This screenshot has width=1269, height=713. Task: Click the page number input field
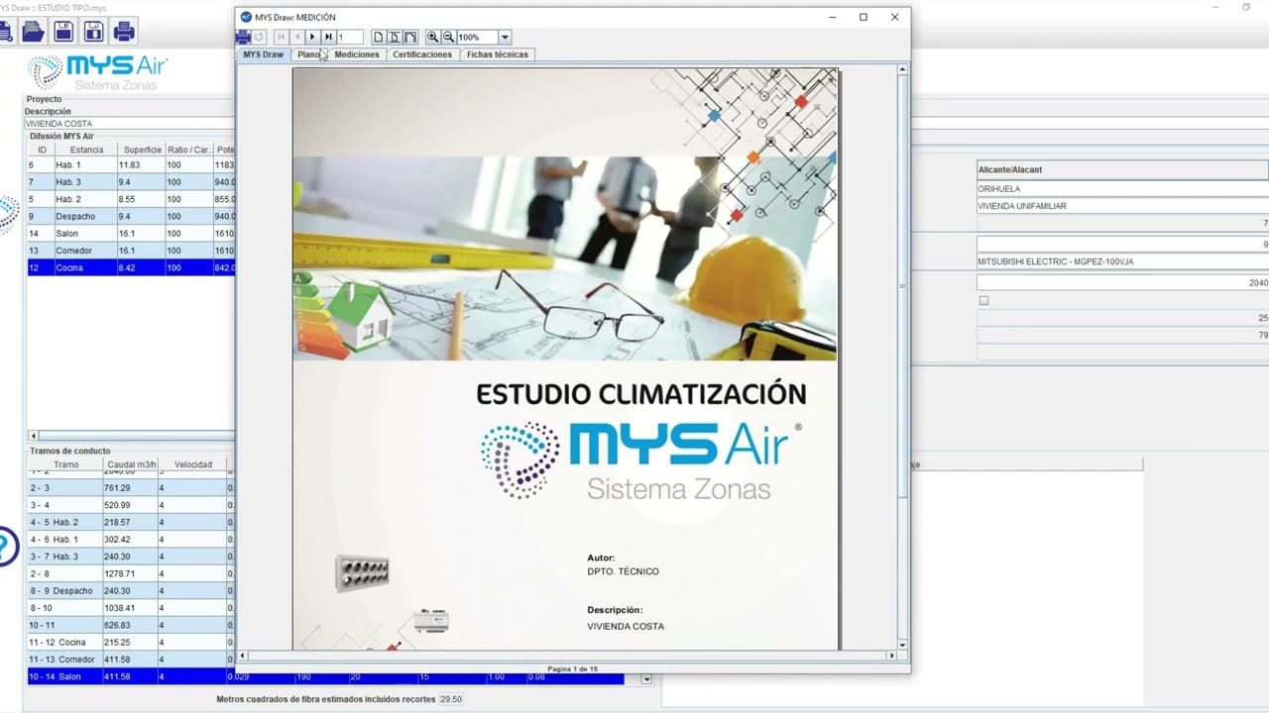pos(350,37)
